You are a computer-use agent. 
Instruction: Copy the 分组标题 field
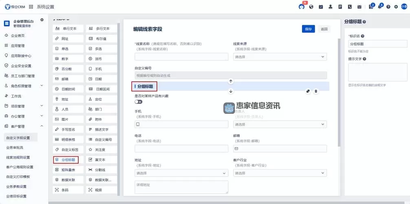pyautogui.click(x=308, y=91)
